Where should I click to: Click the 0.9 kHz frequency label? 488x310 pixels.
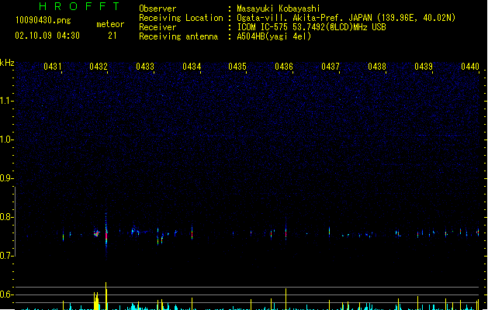pos(6,178)
